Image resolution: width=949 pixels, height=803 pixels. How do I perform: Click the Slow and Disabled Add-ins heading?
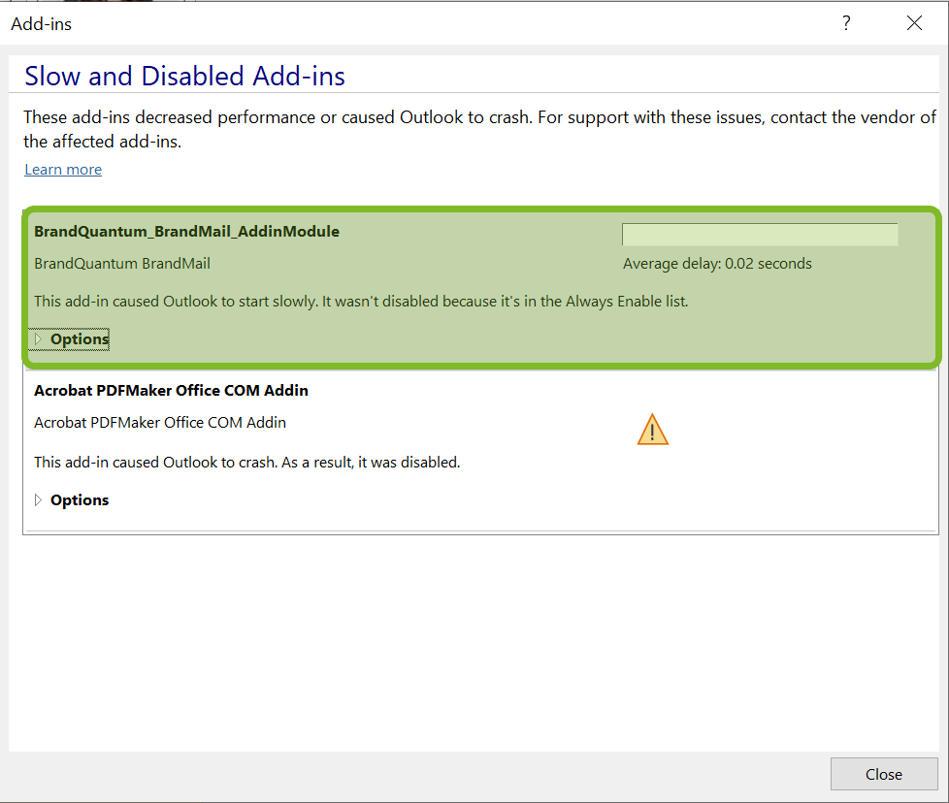(x=184, y=77)
